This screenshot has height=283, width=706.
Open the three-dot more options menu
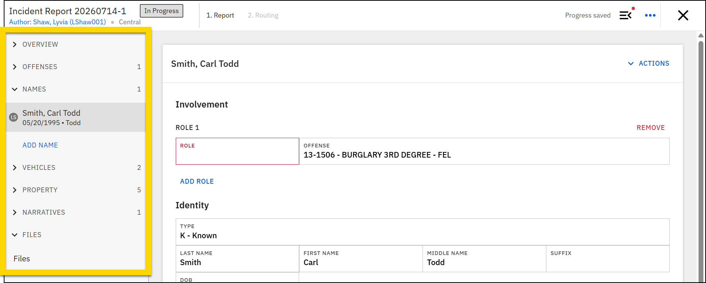click(650, 15)
